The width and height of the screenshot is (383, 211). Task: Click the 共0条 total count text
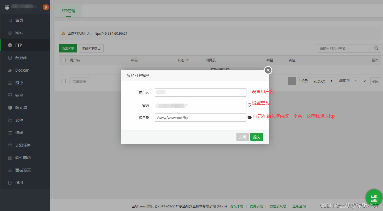(x=303, y=81)
